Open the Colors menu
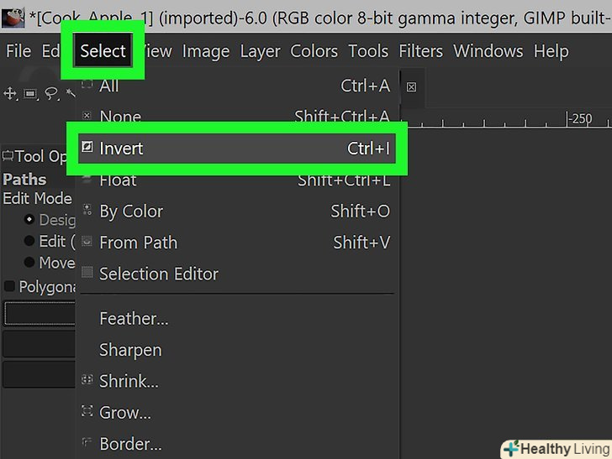This screenshot has width=612, height=459. coord(314,51)
